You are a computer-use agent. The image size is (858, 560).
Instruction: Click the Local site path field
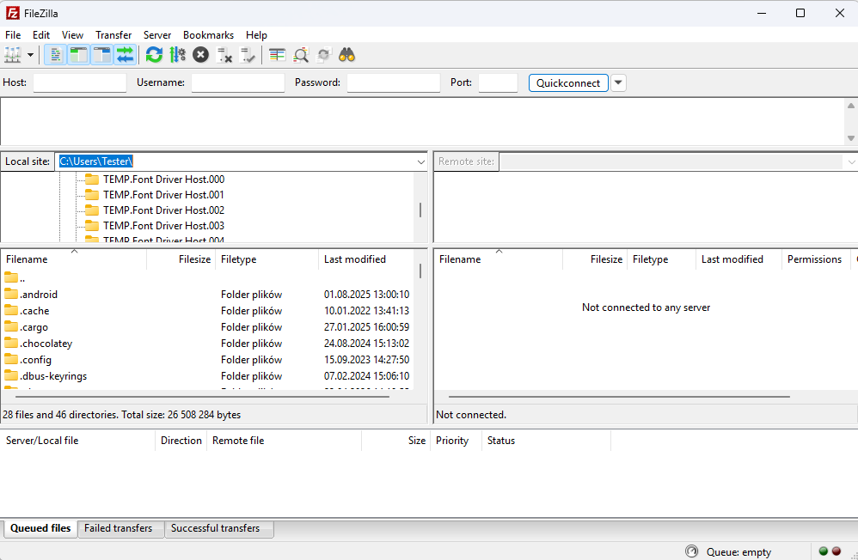(236, 161)
